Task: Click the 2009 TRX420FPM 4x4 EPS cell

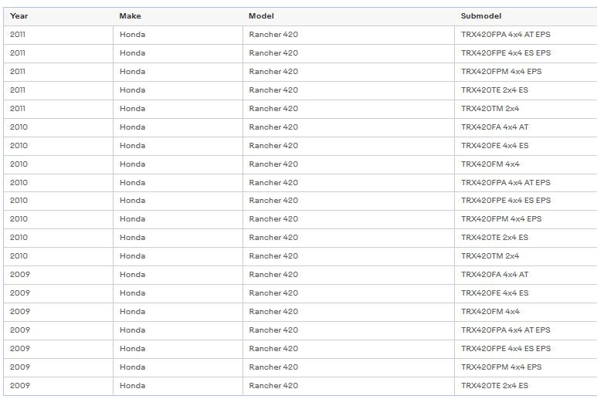Action: 501,367
